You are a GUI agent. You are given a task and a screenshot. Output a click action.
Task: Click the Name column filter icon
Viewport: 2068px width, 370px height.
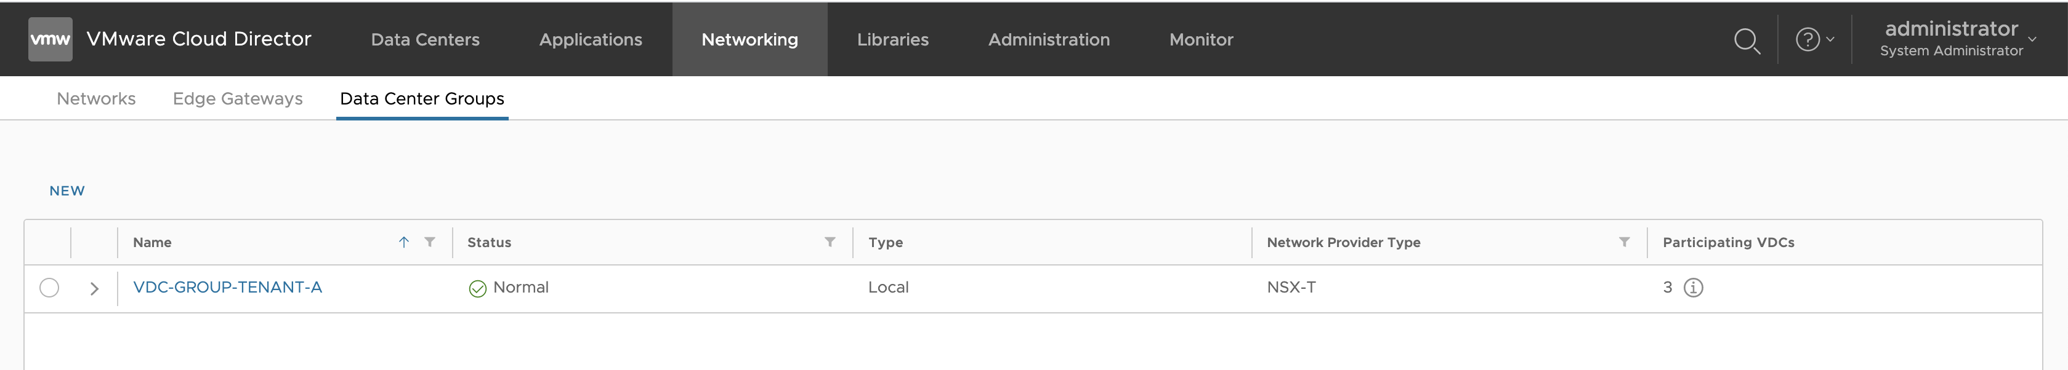tap(429, 242)
